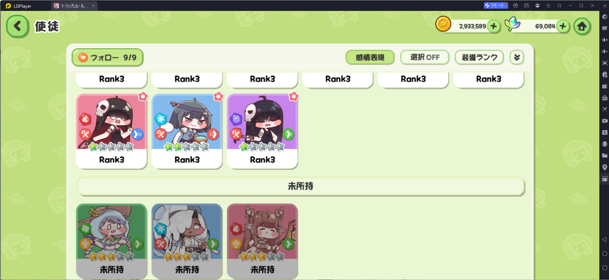Expand sort options with double chevron
This screenshot has width=609, height=280.
[517, 57]
